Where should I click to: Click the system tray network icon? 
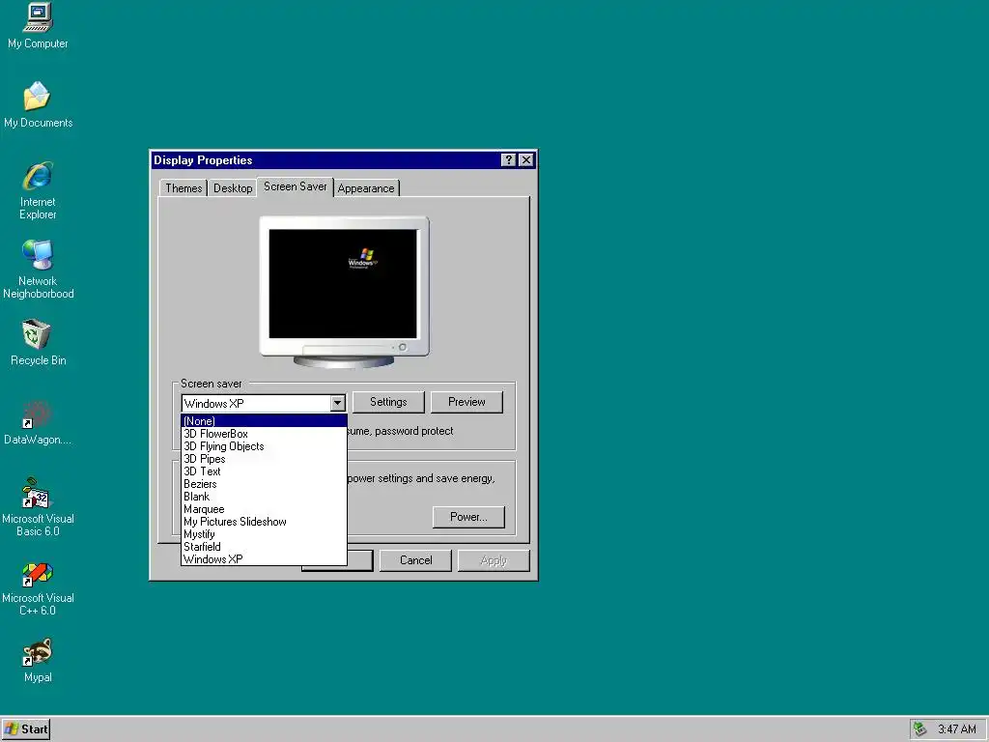920,728
